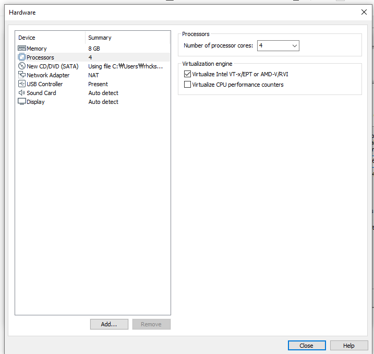
Task: Open Help for hardware settings
Action: [349, 346]
